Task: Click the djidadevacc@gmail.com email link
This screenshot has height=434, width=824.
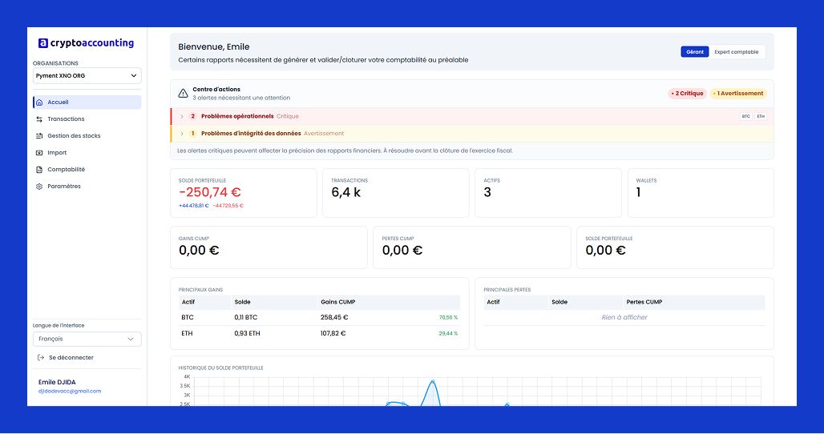Action: tap(70, 391)
